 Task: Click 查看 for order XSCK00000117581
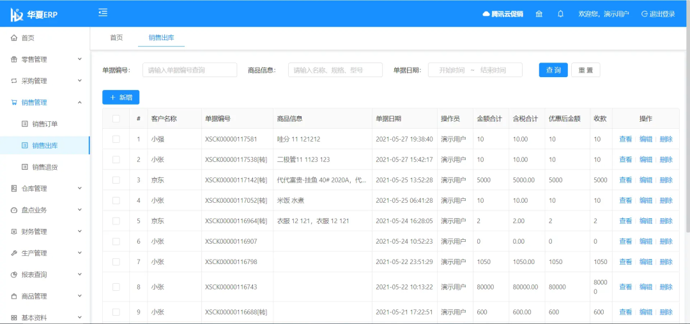(625, 139)
